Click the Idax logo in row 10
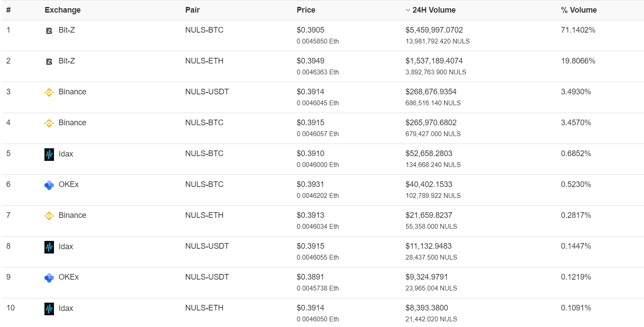 (x=49, y=309)
